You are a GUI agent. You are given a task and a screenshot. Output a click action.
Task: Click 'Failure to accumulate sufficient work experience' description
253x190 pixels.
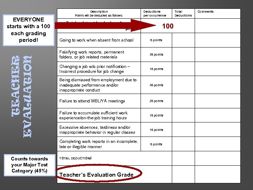pyautogui.click(x=93, y=115)
